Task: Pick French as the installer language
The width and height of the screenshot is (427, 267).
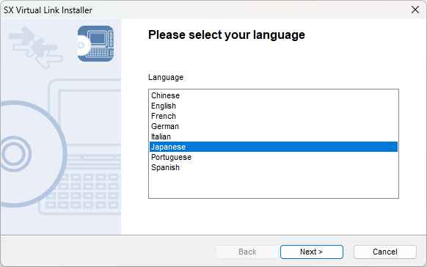Action: [274, 116]
